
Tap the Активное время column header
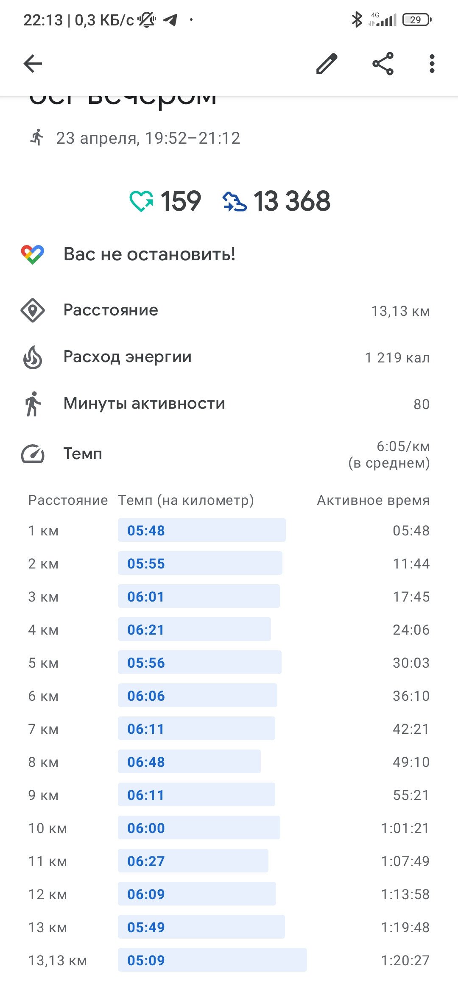click(373, 500)
